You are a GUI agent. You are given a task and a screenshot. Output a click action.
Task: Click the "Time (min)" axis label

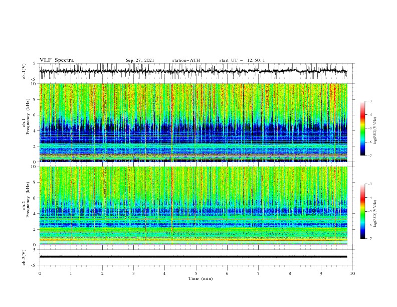(201, 278)
